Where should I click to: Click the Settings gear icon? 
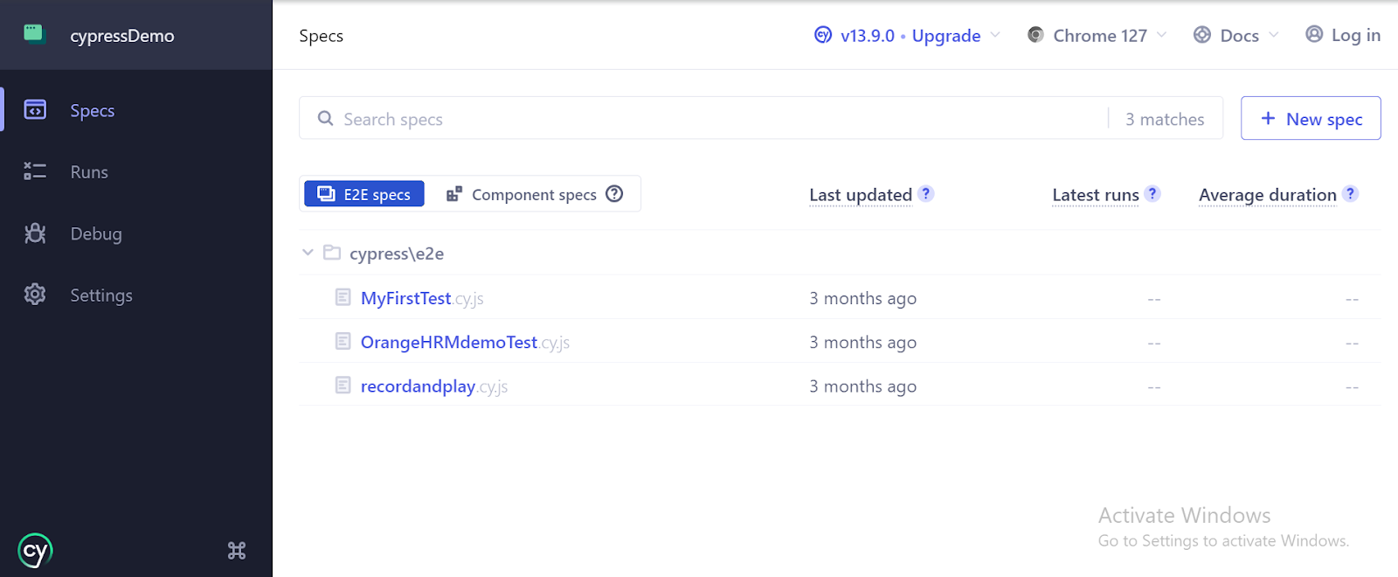pyautogui.click(x=35, y=295)
